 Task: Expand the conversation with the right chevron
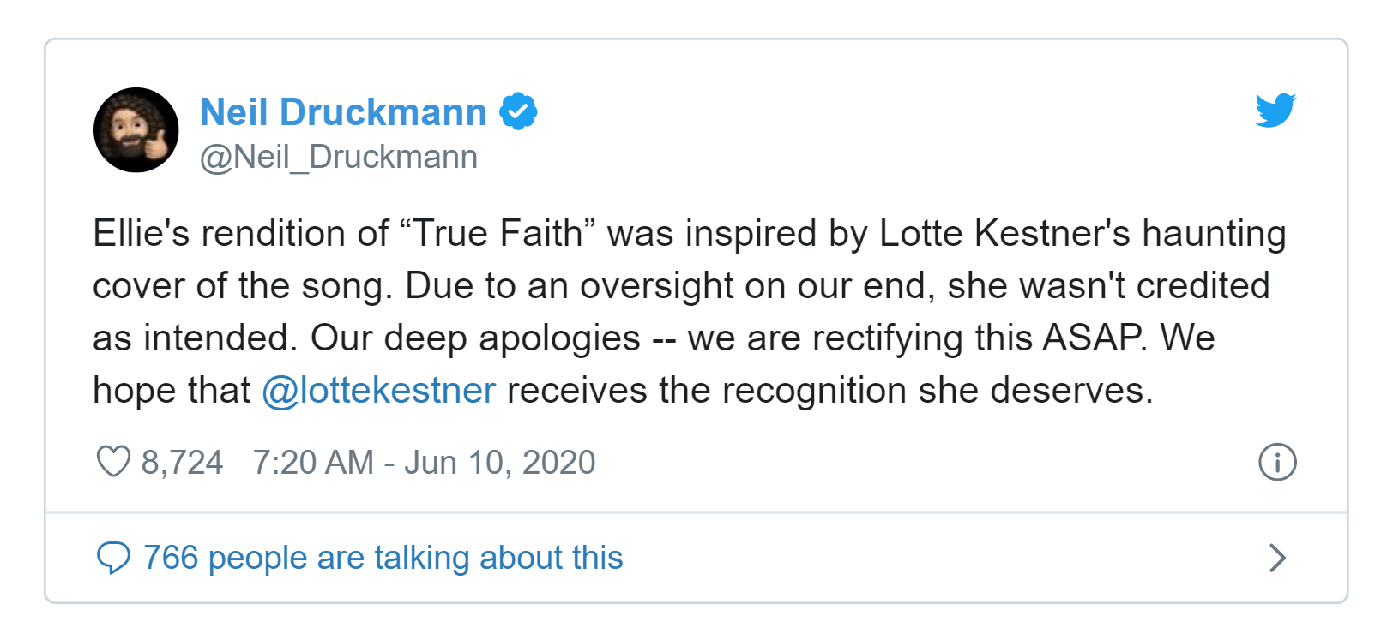[1277, 558]
